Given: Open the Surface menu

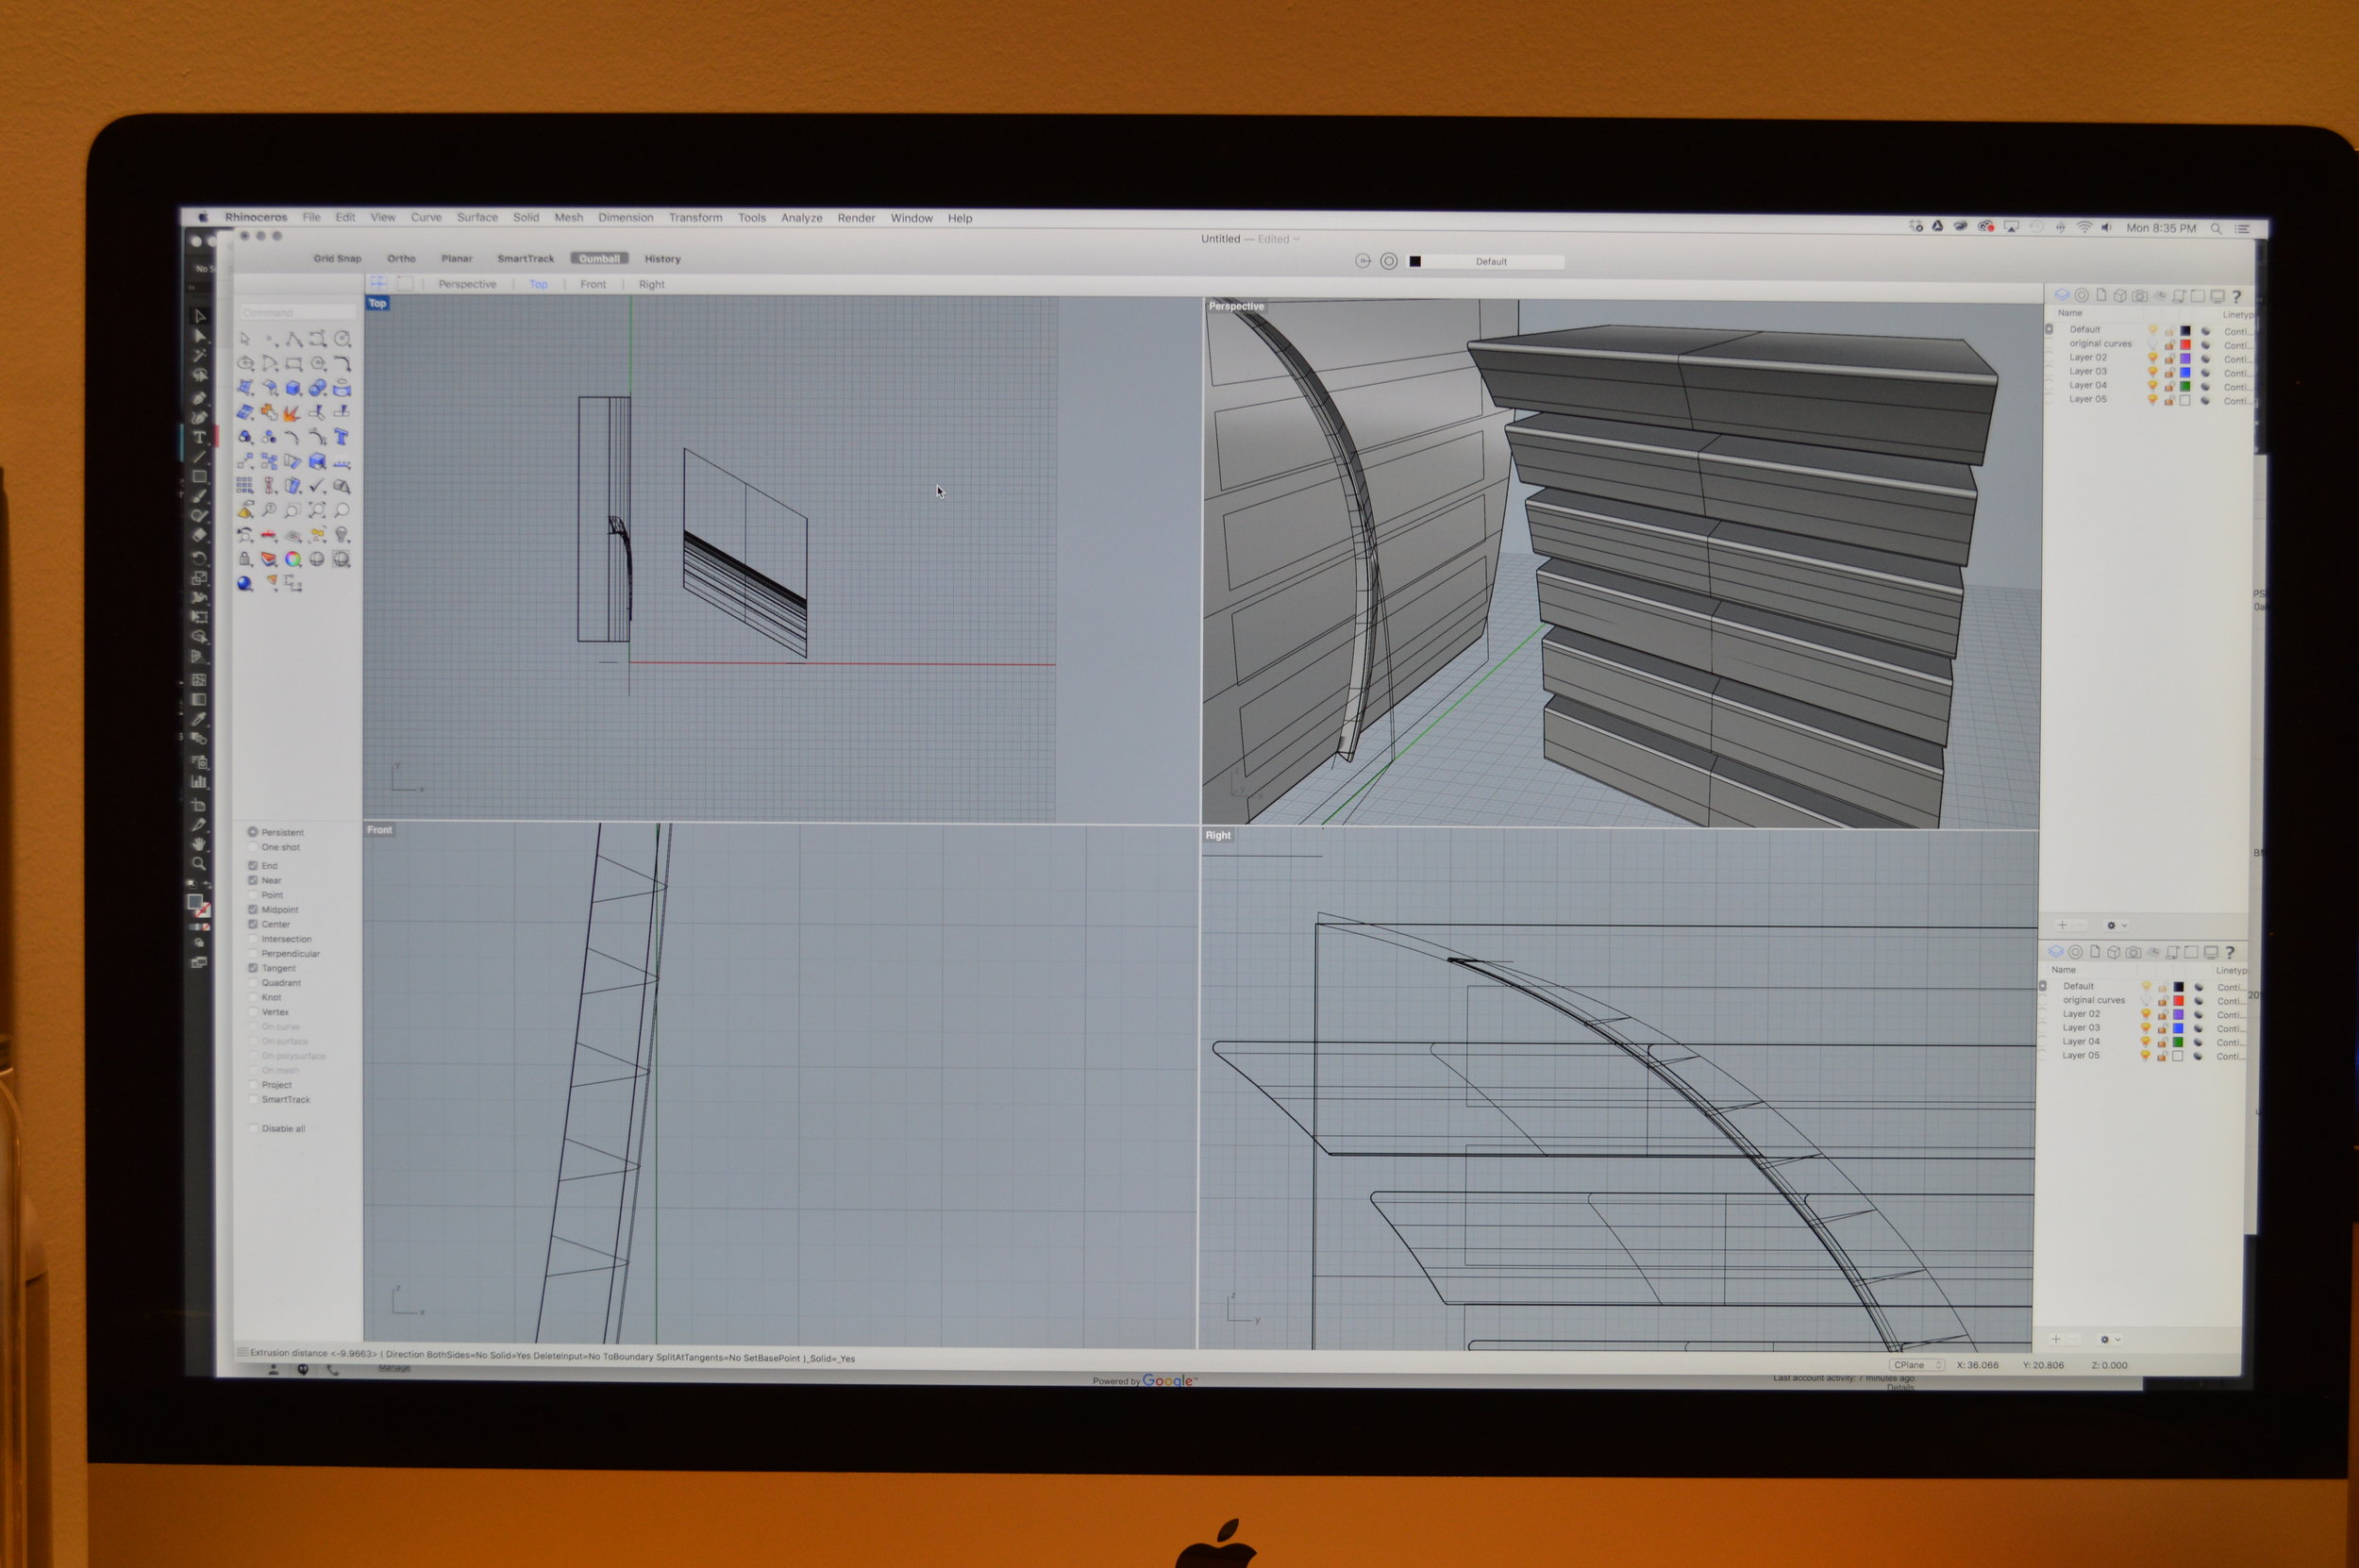Looking at the screenshot, I should click(477, 217).
